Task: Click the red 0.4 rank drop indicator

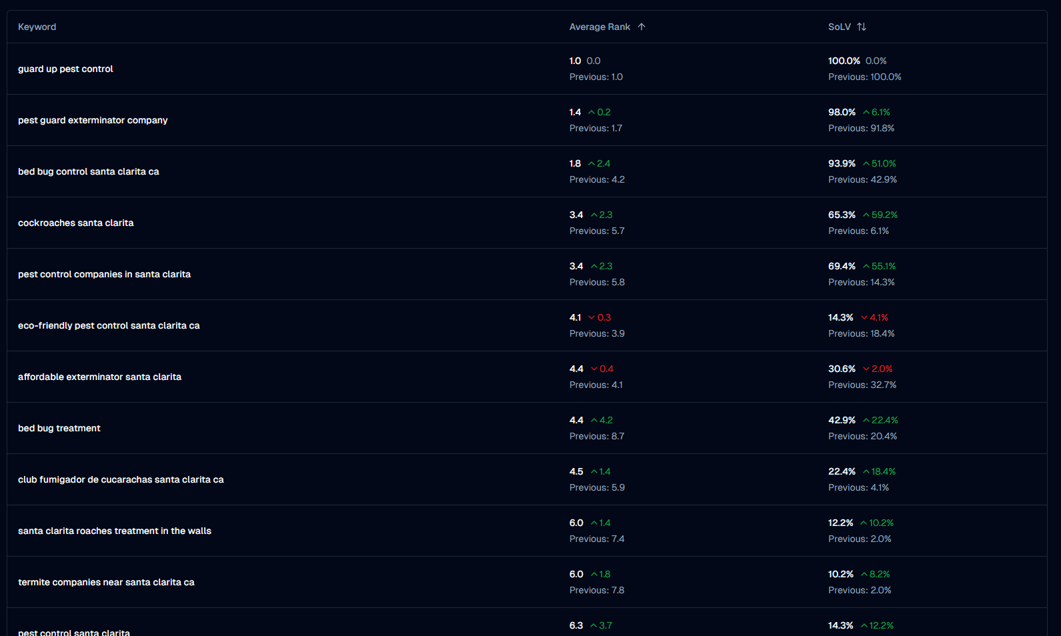Action: pos(602,369)
